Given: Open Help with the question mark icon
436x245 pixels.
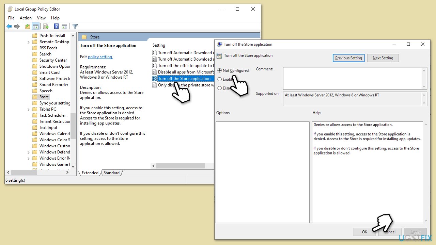Looking at the screenshot, I should (x=57, y=27).
